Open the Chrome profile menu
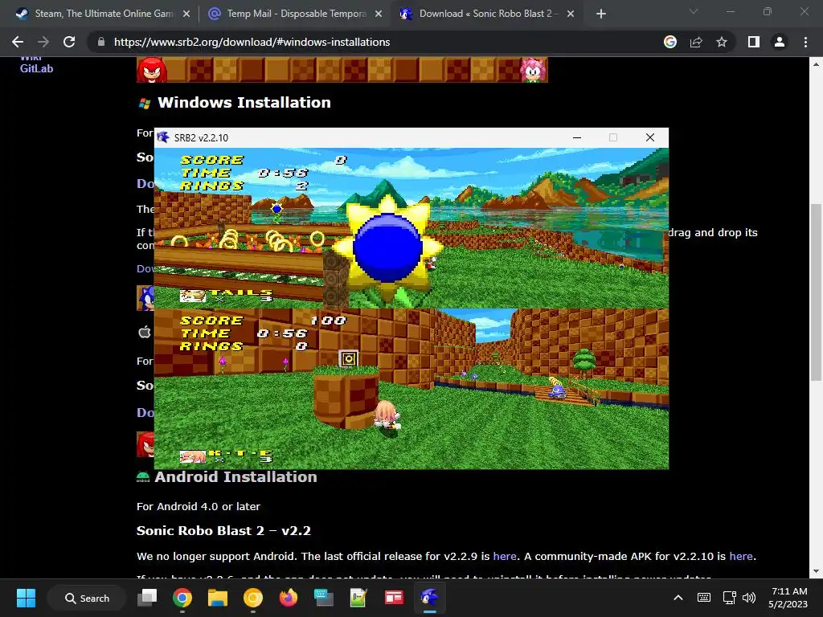The image size is (823, 617). pyautogui.click(x=780, y=42)
